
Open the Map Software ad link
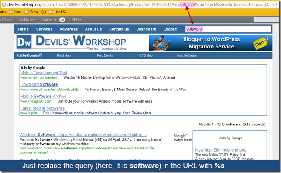[187, 55]
